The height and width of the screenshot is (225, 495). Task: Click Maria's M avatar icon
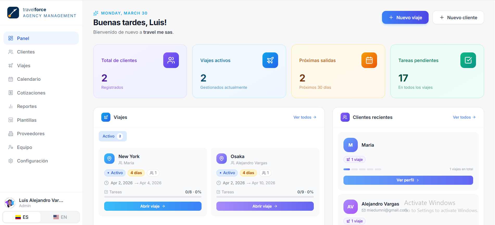point(350,145)
